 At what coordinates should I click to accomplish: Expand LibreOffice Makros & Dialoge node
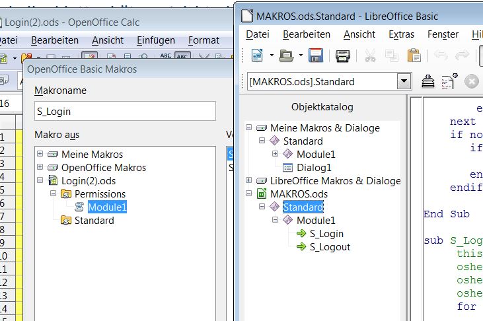click(249, 180)
